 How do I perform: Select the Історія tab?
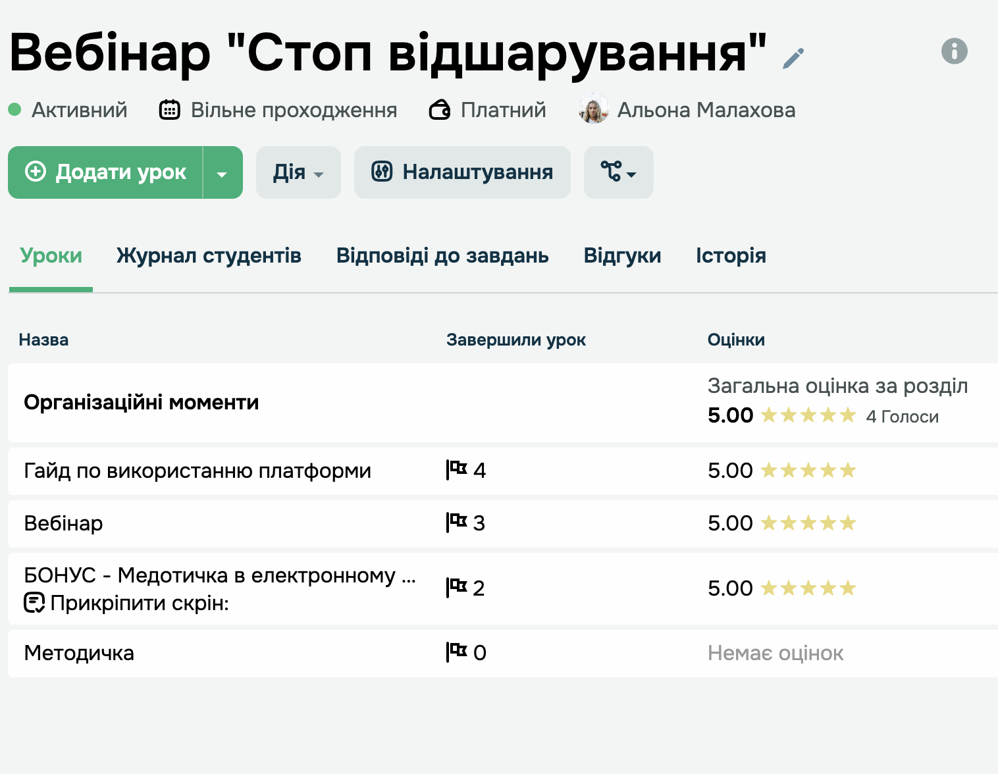coord(731,255)
